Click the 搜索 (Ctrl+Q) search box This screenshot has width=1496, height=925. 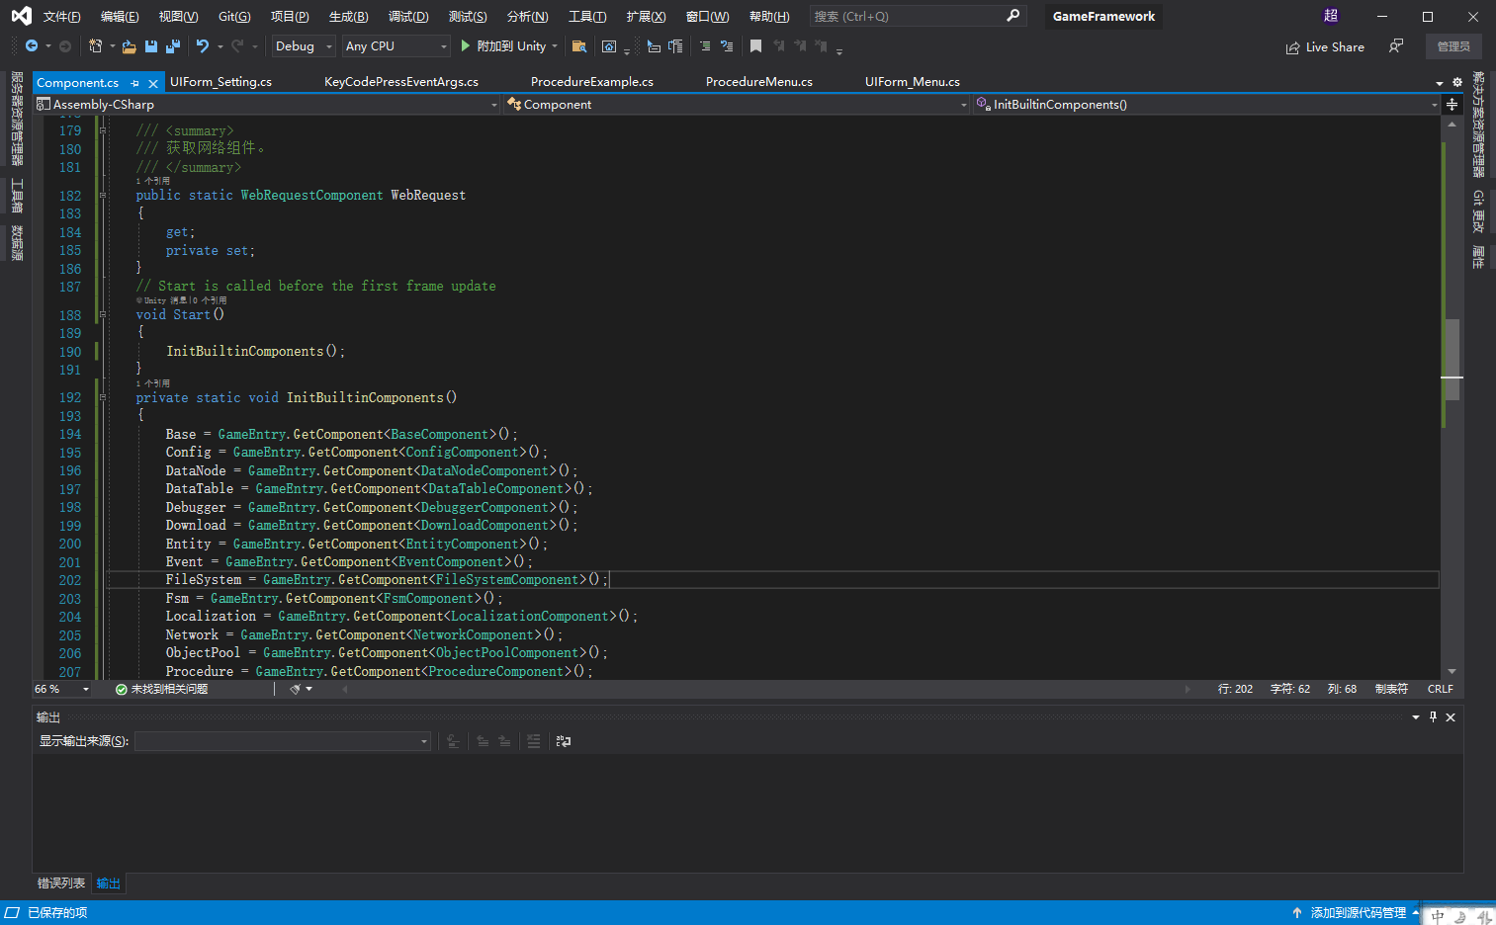click(915, 16)
